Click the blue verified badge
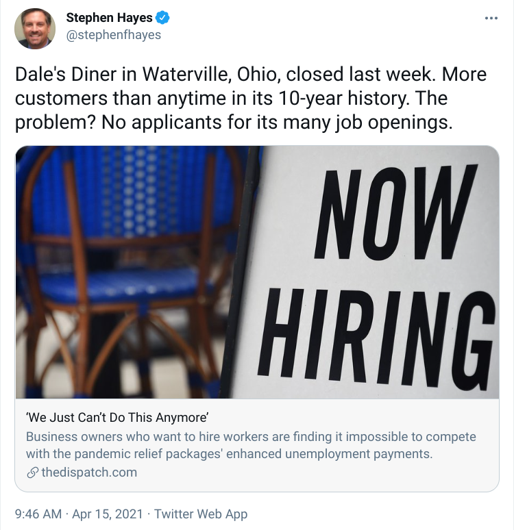 click(x=162, y=18)
